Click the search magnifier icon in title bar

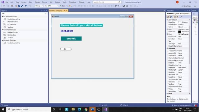pos(119,2)
